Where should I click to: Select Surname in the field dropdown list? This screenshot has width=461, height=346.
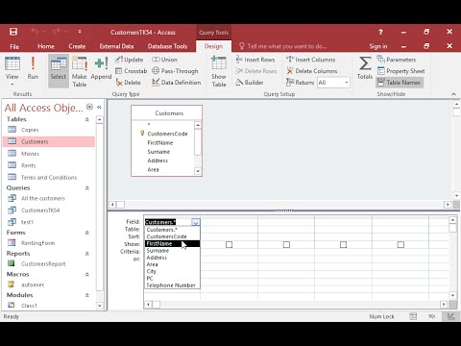[x=172, y=251]
